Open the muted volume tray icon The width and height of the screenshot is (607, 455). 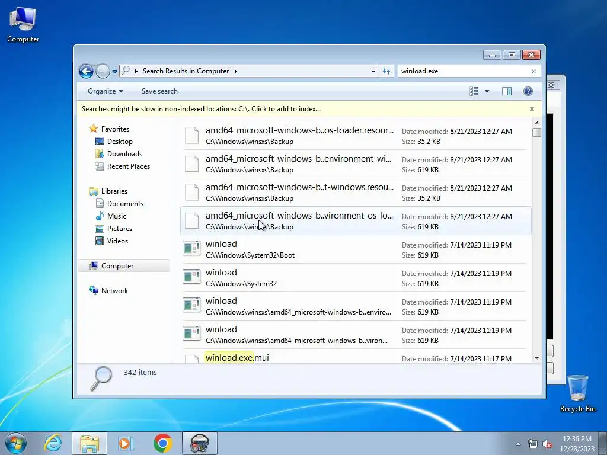[547, 444]
